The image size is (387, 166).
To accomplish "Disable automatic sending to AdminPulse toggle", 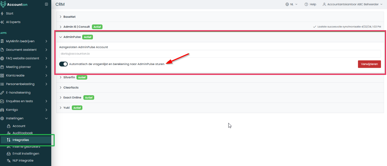I will (x=63, y=64).
